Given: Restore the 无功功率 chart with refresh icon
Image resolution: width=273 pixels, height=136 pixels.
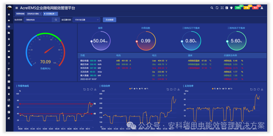Looking at the screenshot, I should (258, 89).
